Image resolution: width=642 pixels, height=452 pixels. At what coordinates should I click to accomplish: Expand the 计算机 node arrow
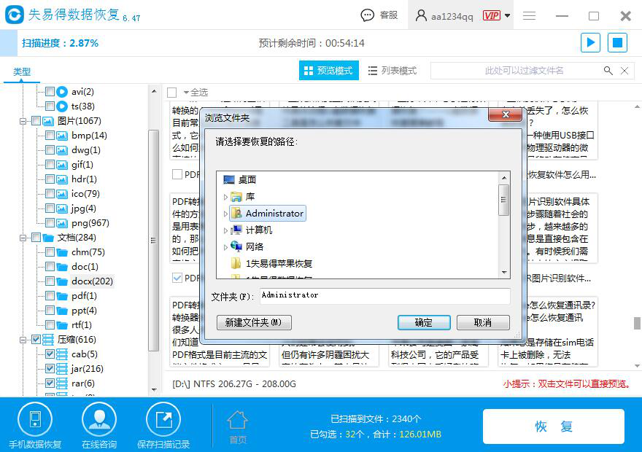click(x=225, y=230)
